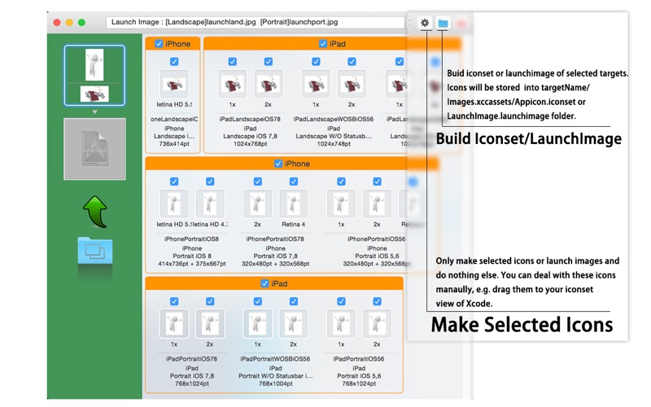Uncheck the landscape iPhone Retina HD 5.5 checkbox
This screenshot has width=651, height=407.
tap(174, 62)
